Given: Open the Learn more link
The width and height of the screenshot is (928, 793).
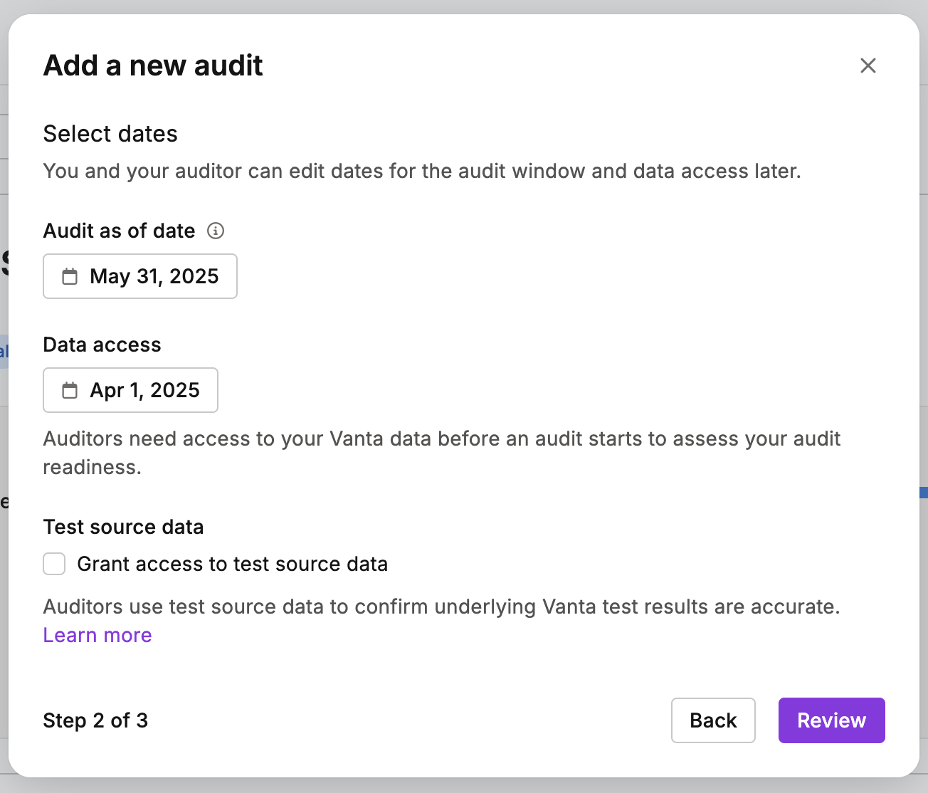Looking at the screenshot, I should click(x=97, y=635).
